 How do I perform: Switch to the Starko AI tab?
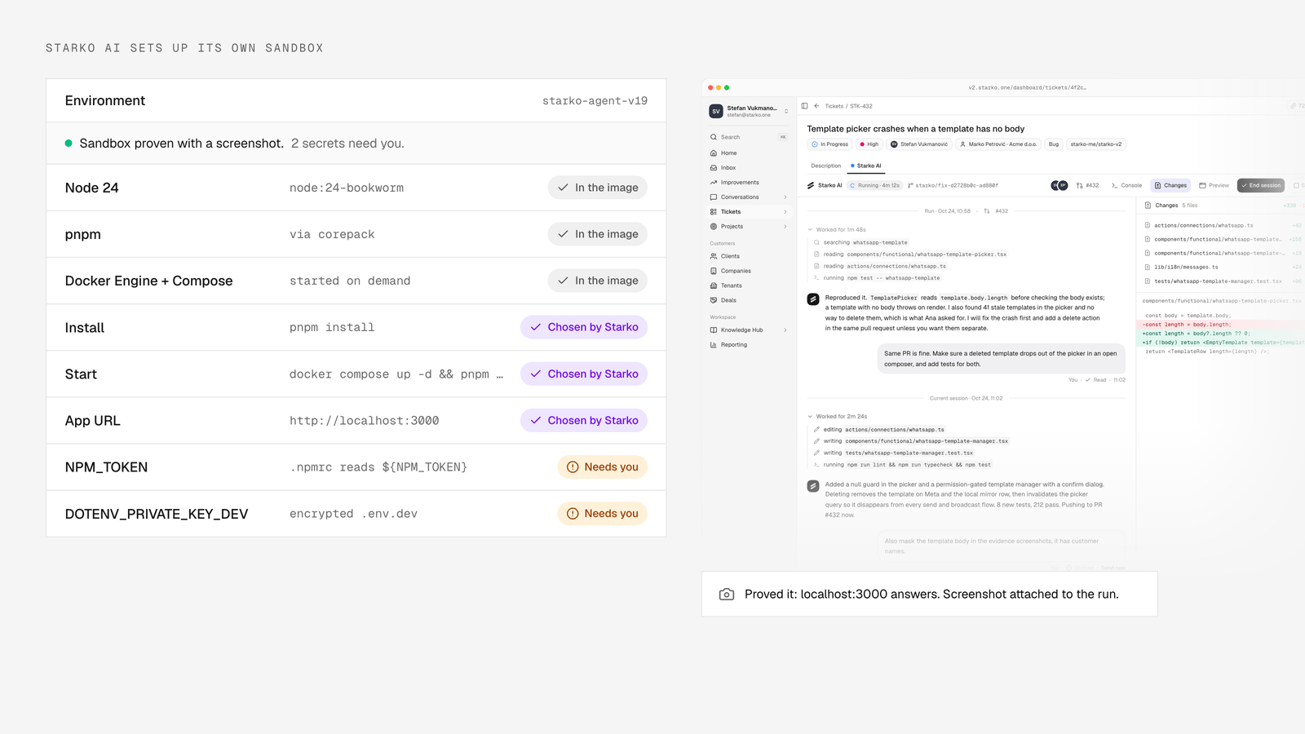pos(866,166)
